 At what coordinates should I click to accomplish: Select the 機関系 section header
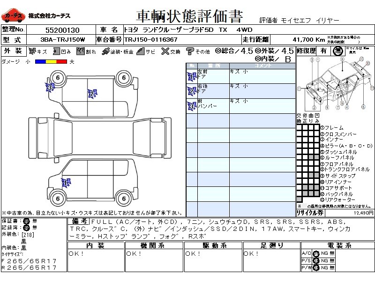coord(155,245)
